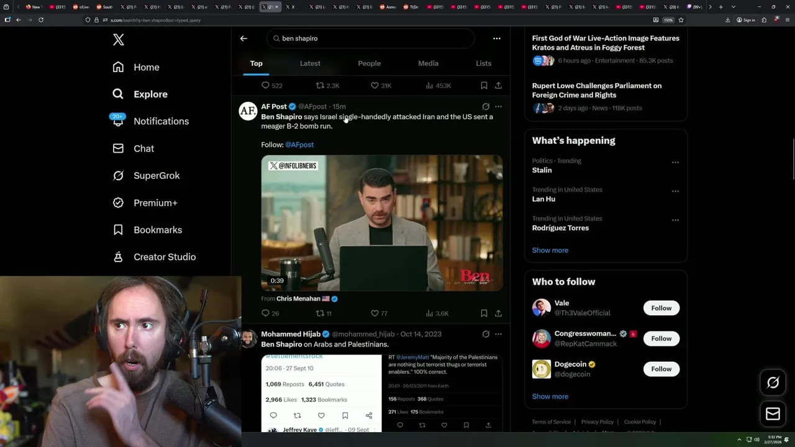
Task: Open more options on AF Post tweet
Action: coord(498,107)
